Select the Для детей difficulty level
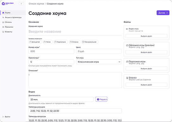 [35, 42]
